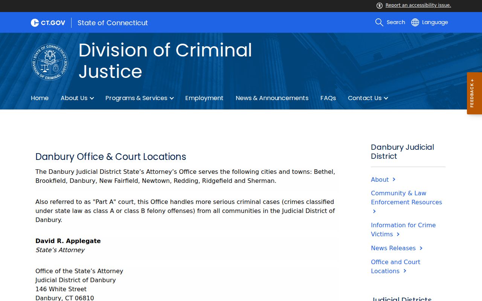Click the Division of Criminal Justice seal
Image resolution: width=482 pixels, height=301 pixels.
[50, 62]
